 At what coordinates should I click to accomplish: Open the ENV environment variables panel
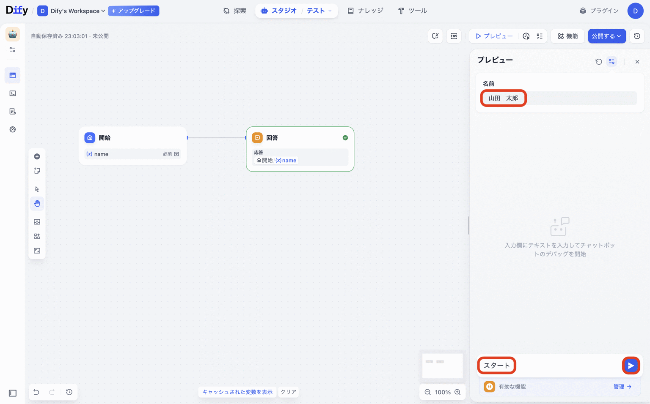[x=454, y=36]
